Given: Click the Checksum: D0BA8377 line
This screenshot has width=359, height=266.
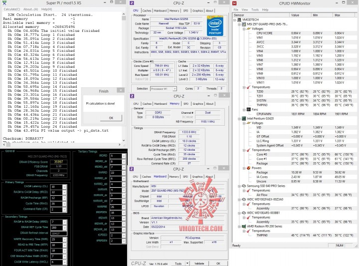Looking at the screenshot, I should click(x=23, y=138).
